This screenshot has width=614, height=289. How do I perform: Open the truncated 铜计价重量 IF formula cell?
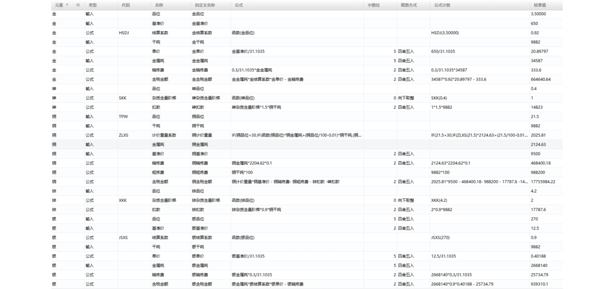pos(296,135)
